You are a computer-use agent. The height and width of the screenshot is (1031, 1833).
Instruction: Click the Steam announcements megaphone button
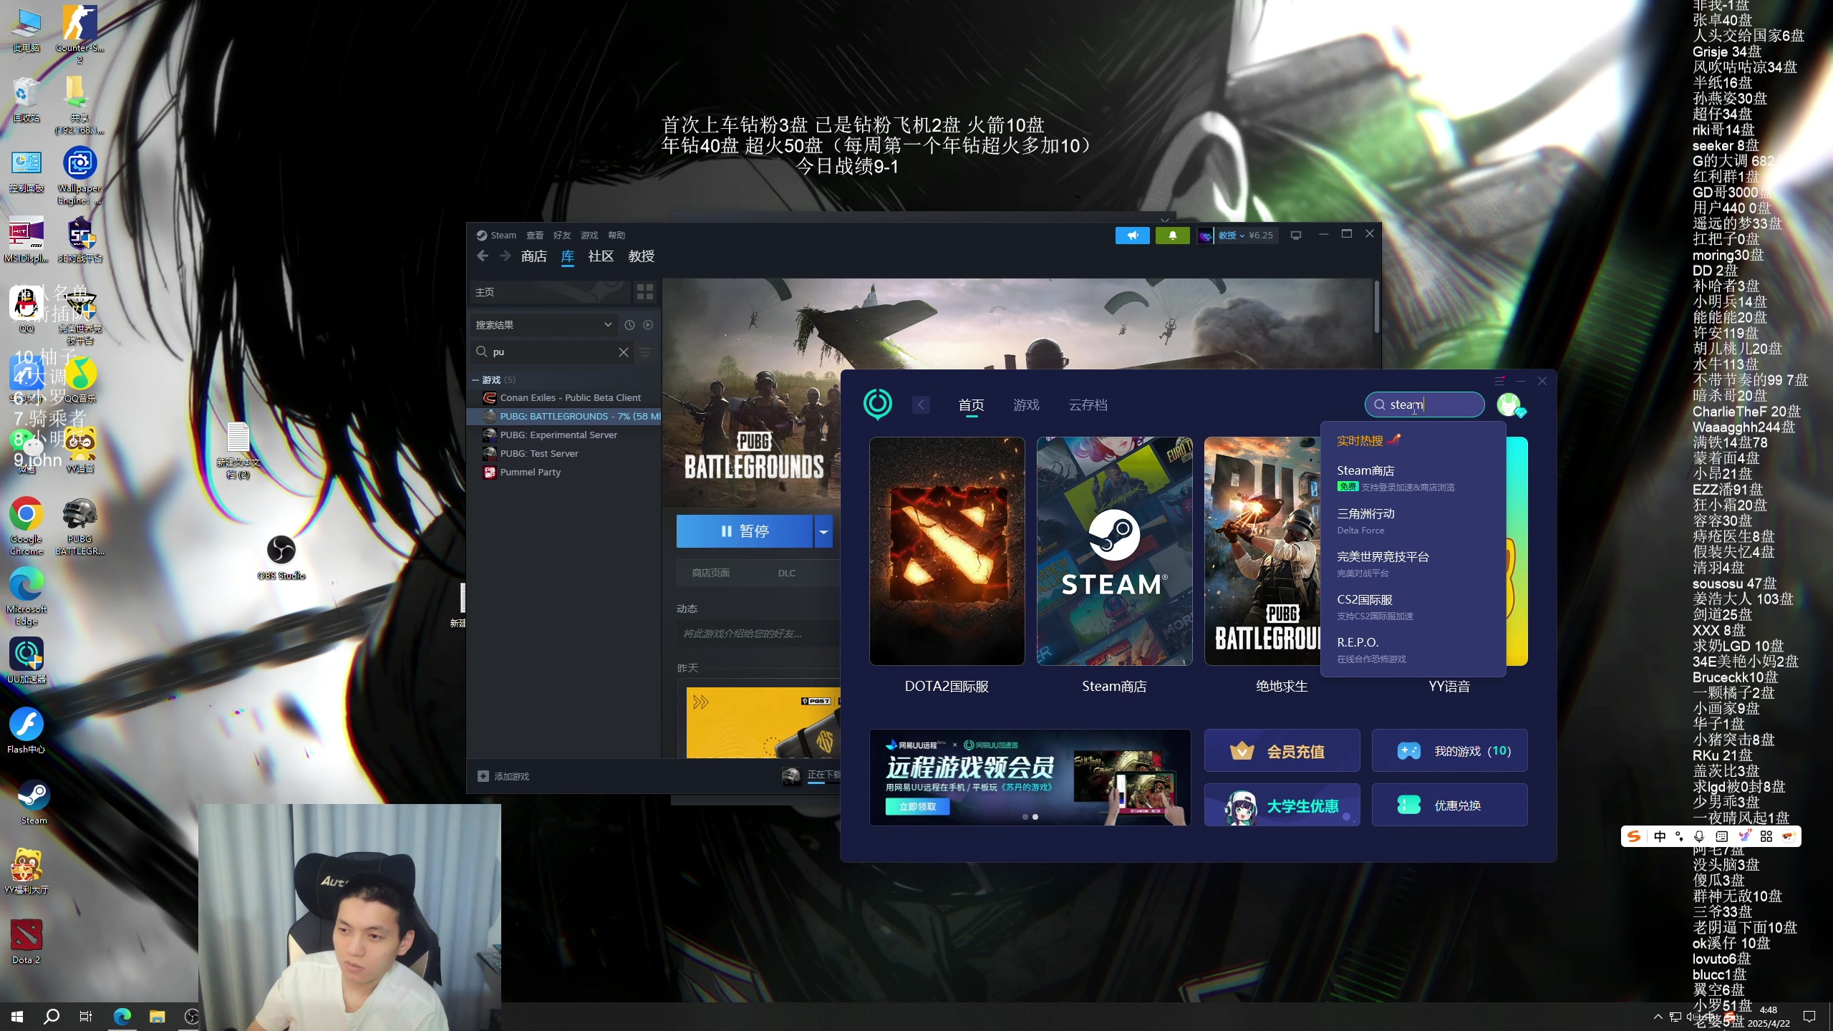(1132, 235)
